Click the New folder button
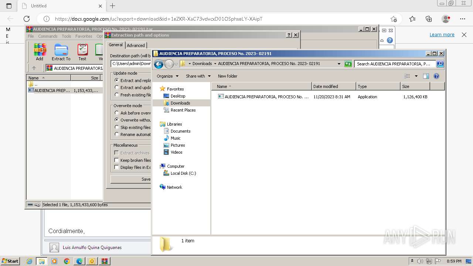Image resolution: width=473 pixels, height=266 pixels. point(228,76)
